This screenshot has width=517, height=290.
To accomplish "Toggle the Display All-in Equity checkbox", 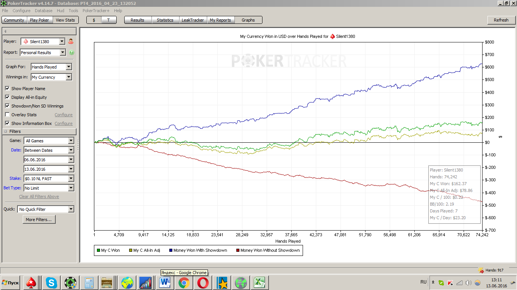I will 7,97.
